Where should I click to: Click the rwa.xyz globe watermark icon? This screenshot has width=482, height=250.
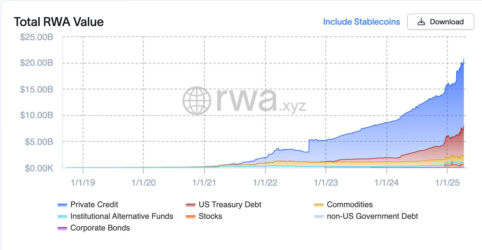click(195, 101)
